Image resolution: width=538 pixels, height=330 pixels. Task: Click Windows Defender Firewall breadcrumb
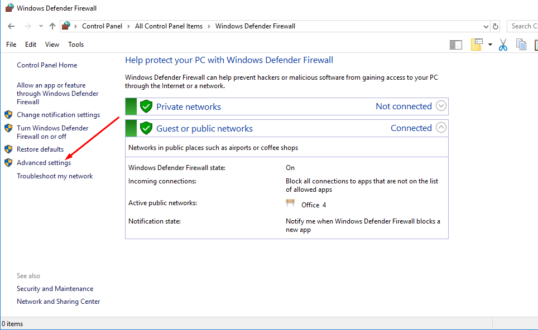[255, 26]
